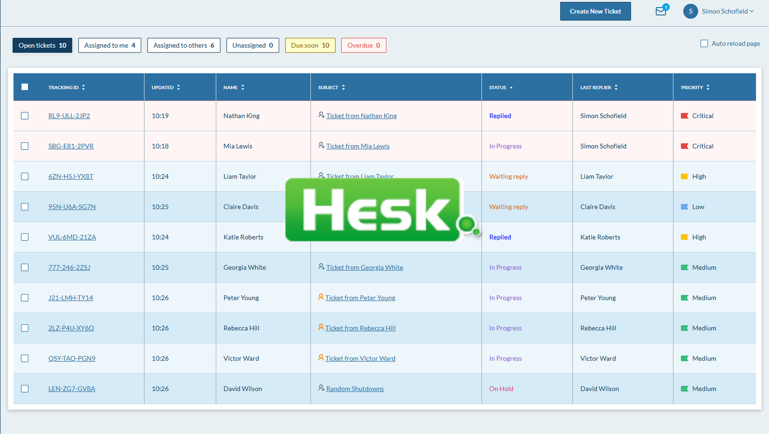Open the Random Shutdowns ticket
Image resolution: width=769 pixels, height=434 pixels.
pyautogui.click(x=355, y=389)
